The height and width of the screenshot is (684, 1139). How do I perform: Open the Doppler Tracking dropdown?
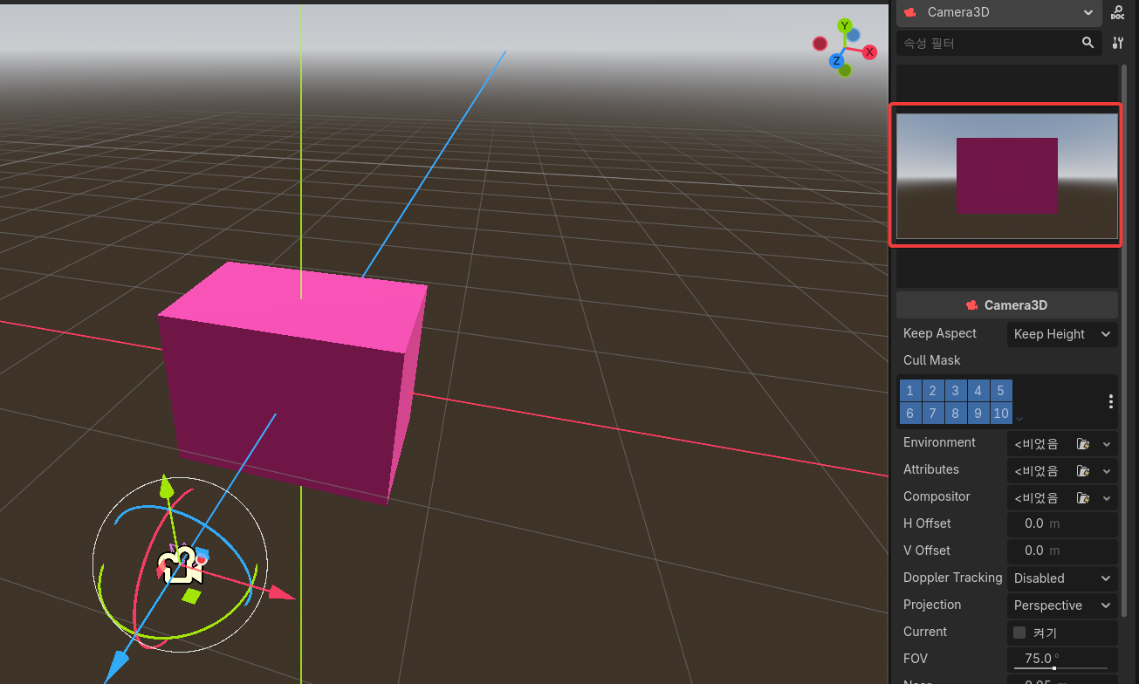tap(1061, 578)
